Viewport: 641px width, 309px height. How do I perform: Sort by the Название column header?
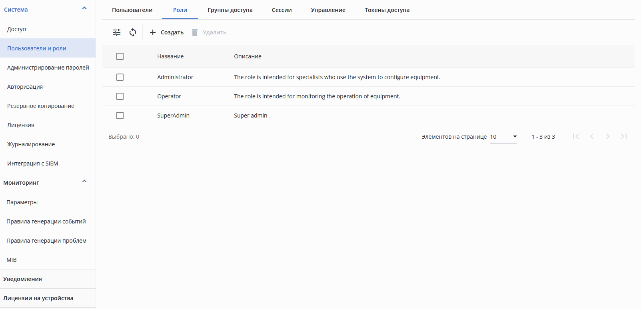[170, 56]
